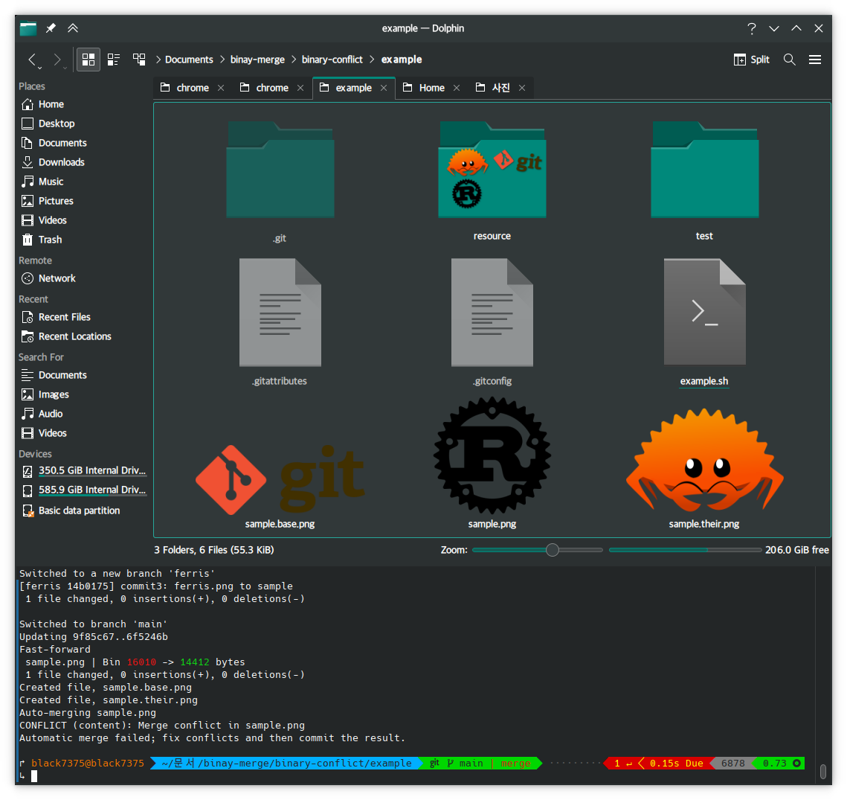The image size is (847, 800).
Task: Switch to Icons view mode
Action: pos(88,60)
